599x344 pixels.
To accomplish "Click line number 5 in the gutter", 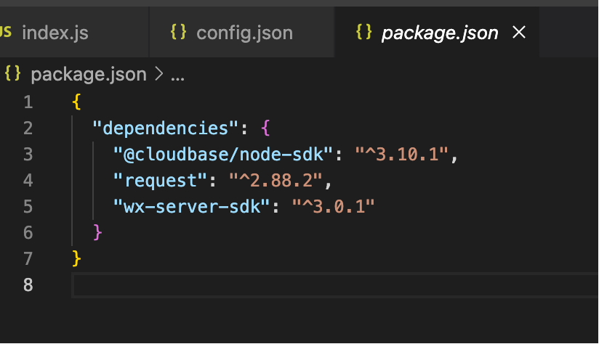I will (28, 206).
